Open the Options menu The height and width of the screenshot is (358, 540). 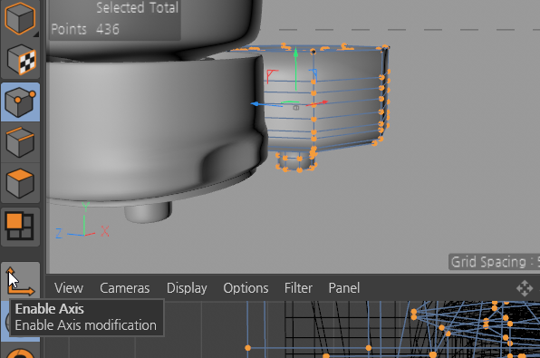[246, 288]
